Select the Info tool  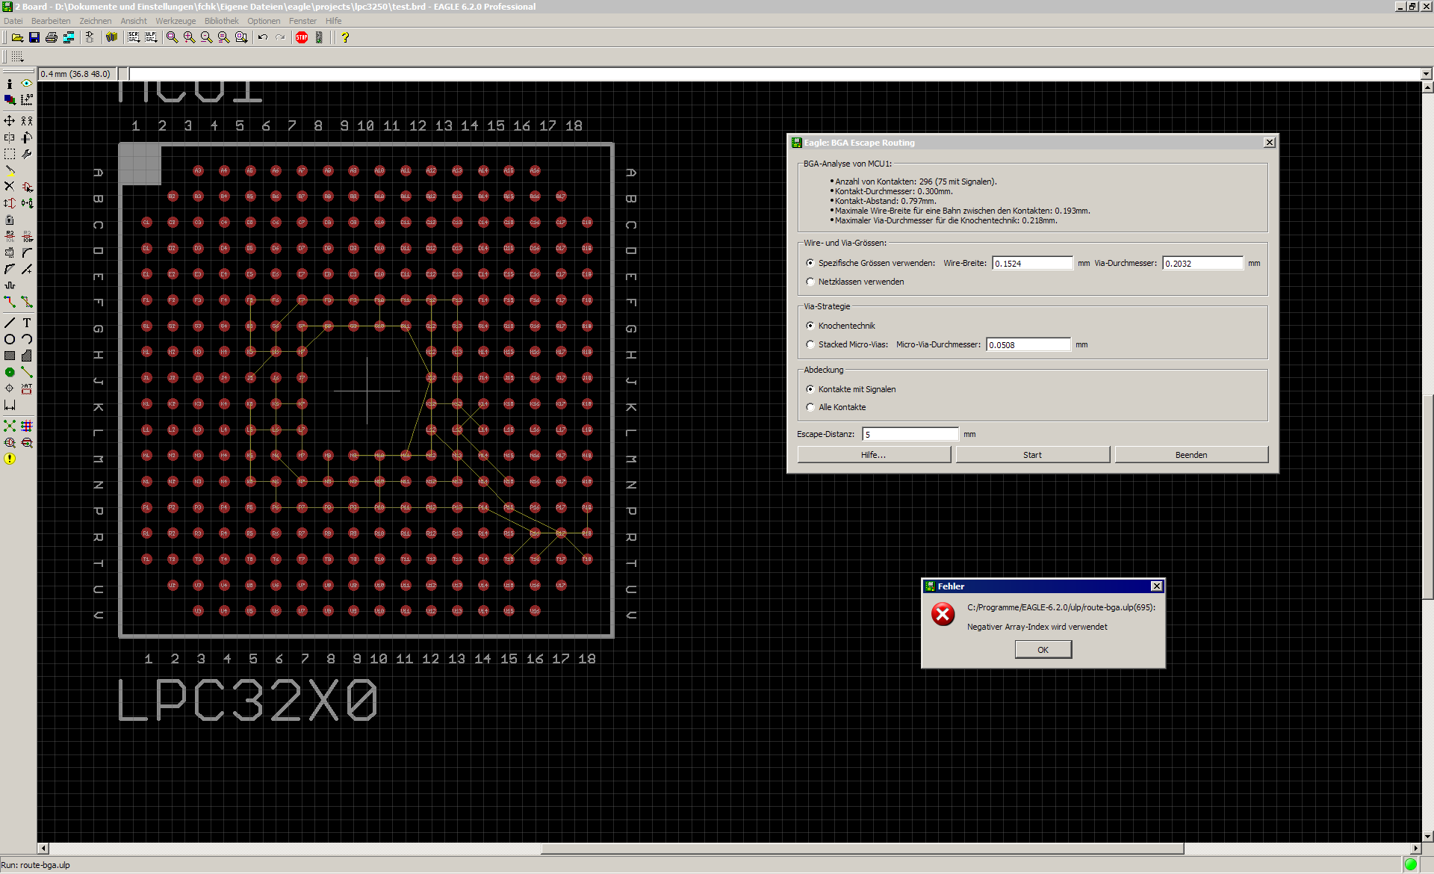pos(10,84)
